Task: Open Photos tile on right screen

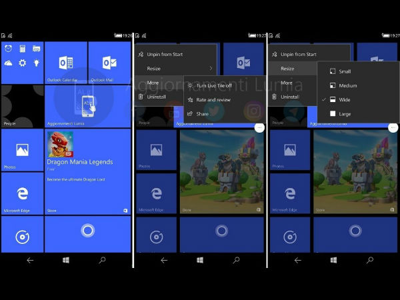Action: (x=290, y=150)
